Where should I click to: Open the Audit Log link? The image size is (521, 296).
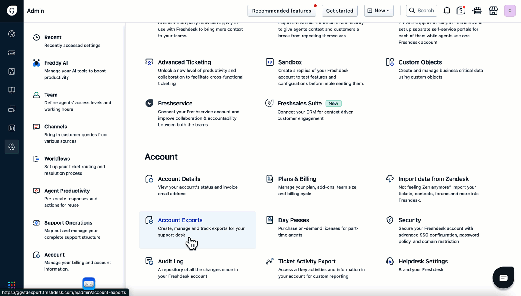171,261
